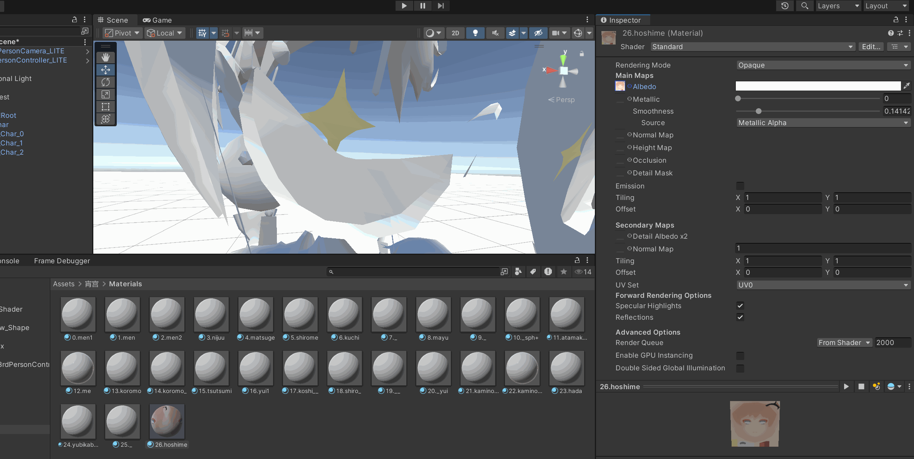Filter Project by type icon
The image size is (914, 459).
click(518, 272)
